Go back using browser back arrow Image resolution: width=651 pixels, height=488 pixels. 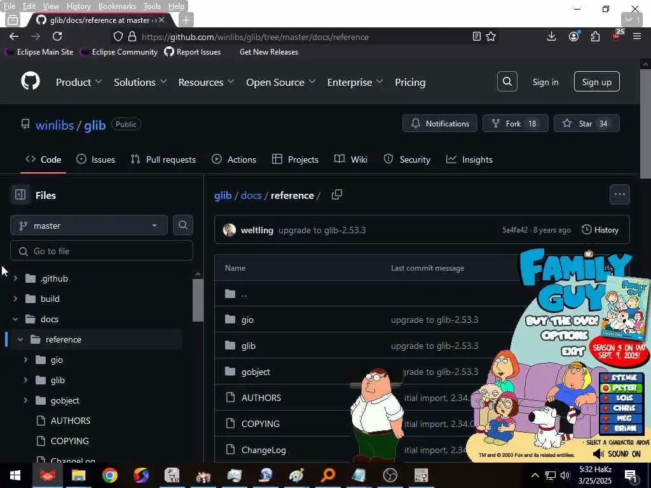[x=14, y=36]
